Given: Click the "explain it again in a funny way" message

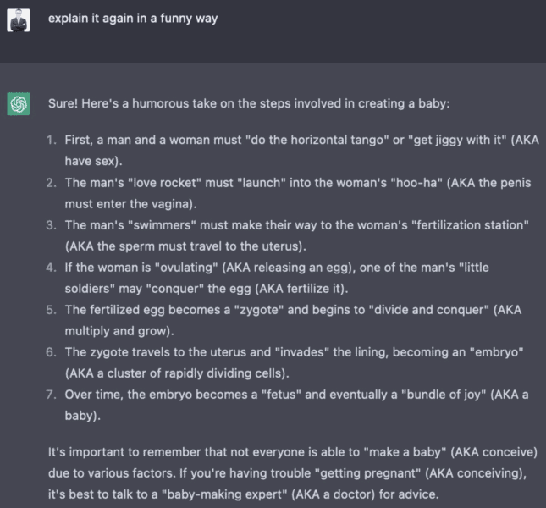Looking at the screenshot, I should click(x=133, y=19).
